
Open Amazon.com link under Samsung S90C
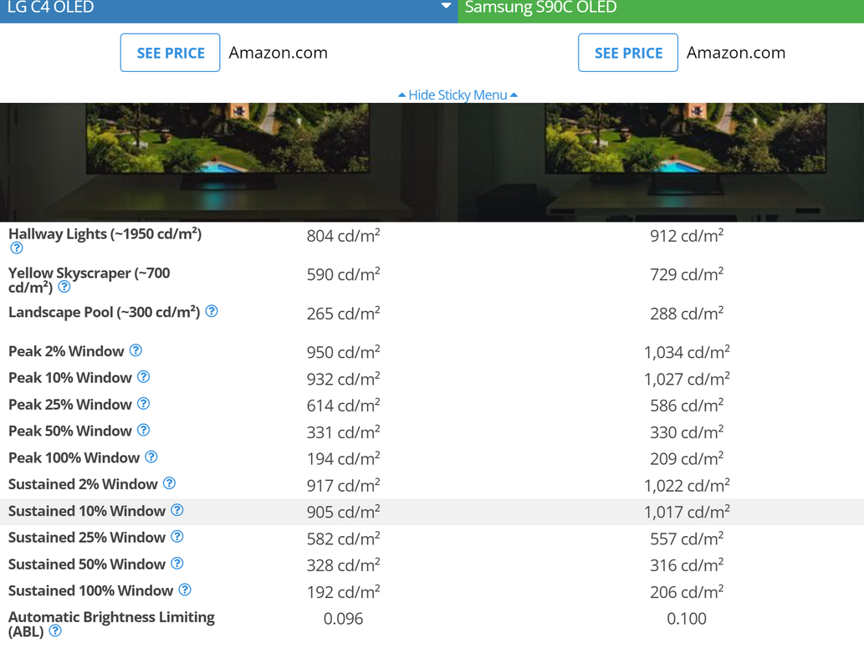click(x=736, y=53)
